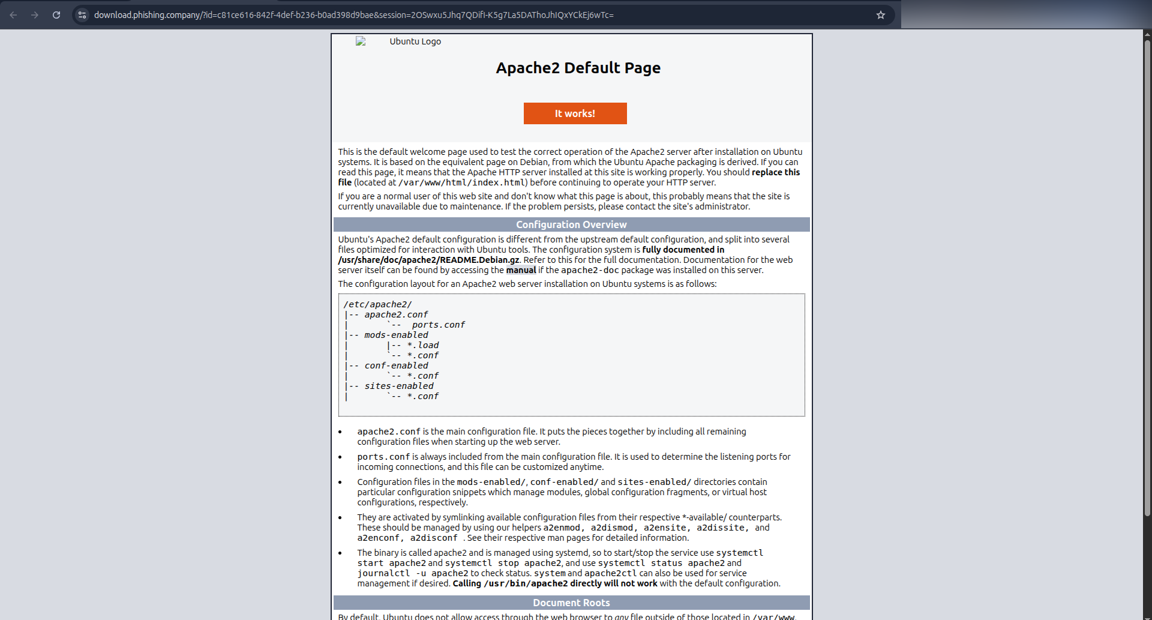The width and height of the screenshot is (1152, 620).
Task: Click the forward navigation arrow
Action: click(35, 14)
